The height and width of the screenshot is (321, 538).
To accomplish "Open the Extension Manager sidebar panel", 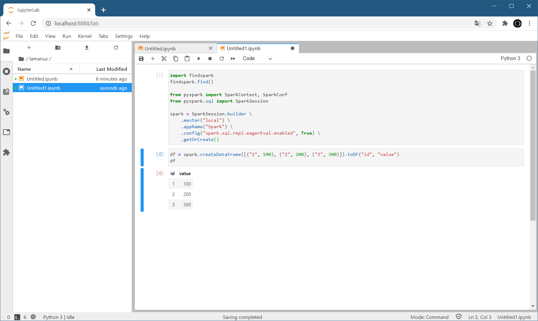I will pos(6,152).
